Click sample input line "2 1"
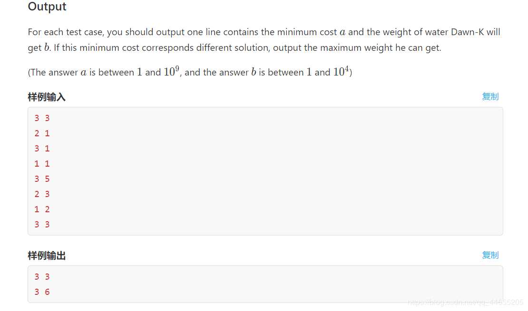The height and width of the screenshot is (311, 528). [42, 133]
